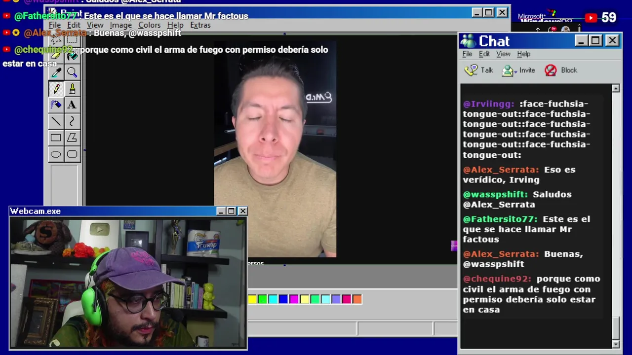The image size is (632, 355).
Task: Open Edit menu in Chat window
Action: pos(484,54)
